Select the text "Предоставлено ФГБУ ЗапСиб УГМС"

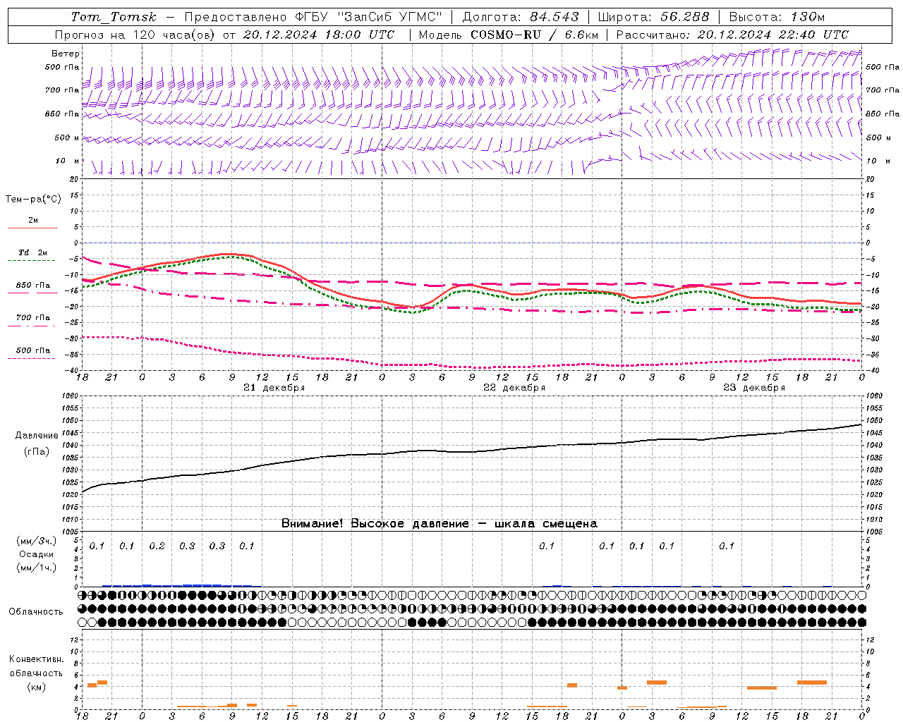pos(313,17)
